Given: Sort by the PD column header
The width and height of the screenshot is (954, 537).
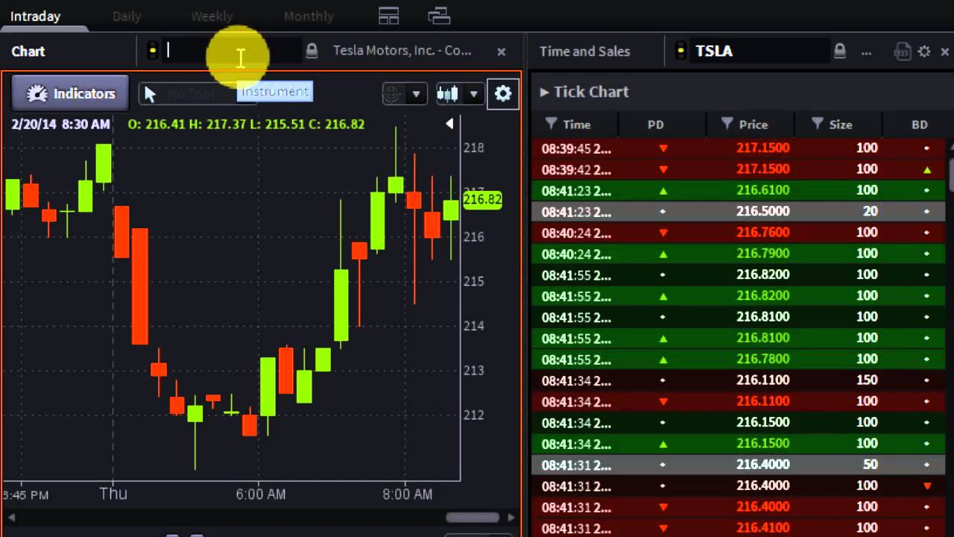Looking at the screenshot, I should [656, 125].
